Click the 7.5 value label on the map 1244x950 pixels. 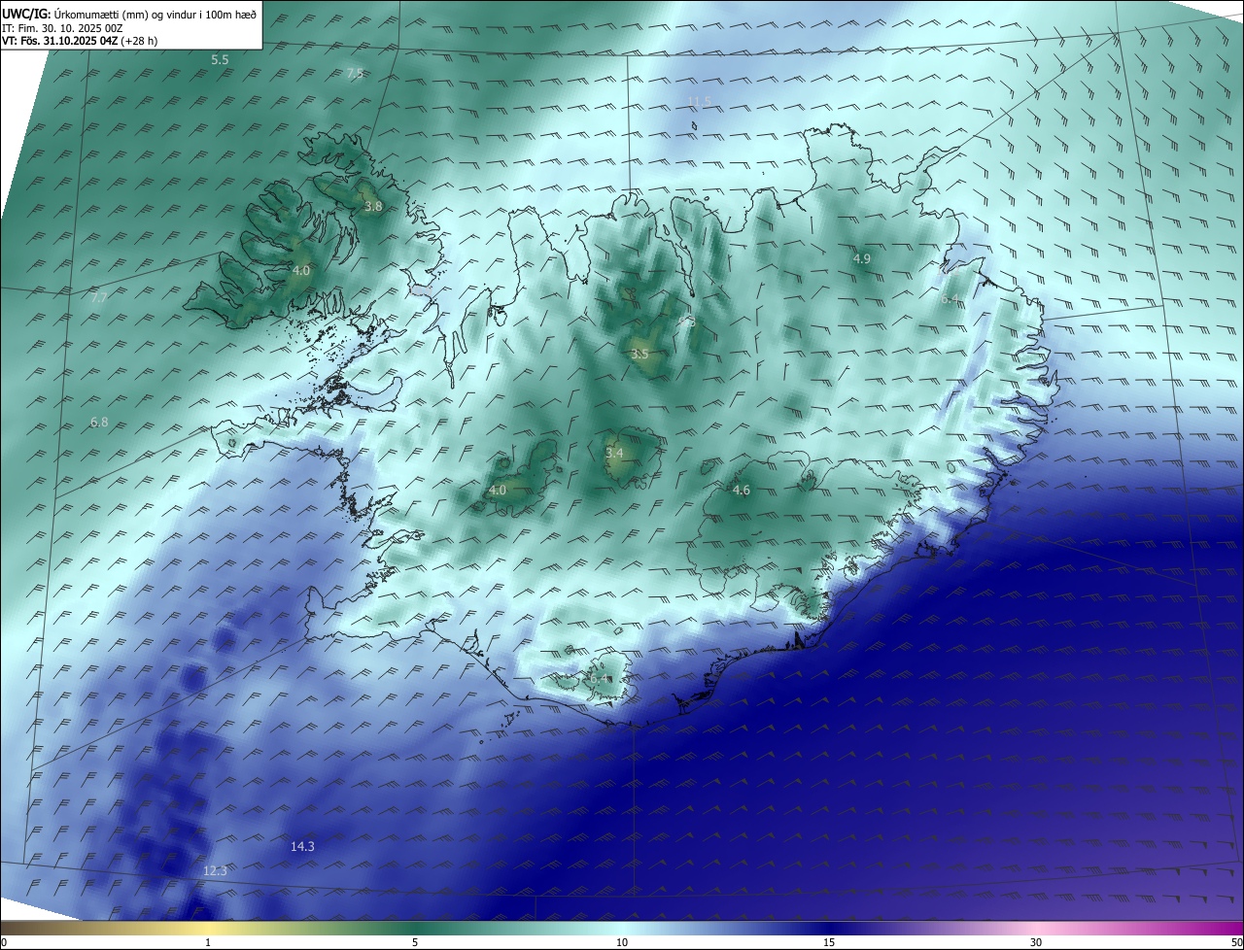[355, 74]
